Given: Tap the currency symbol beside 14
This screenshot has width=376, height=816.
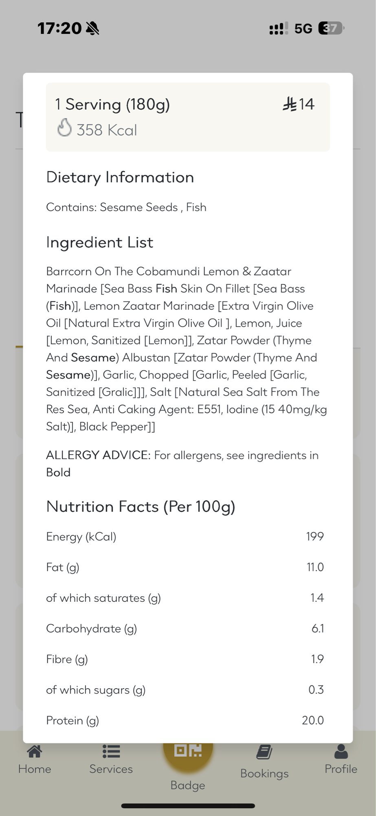Looking at the screenshot, I should pos(290,104).
